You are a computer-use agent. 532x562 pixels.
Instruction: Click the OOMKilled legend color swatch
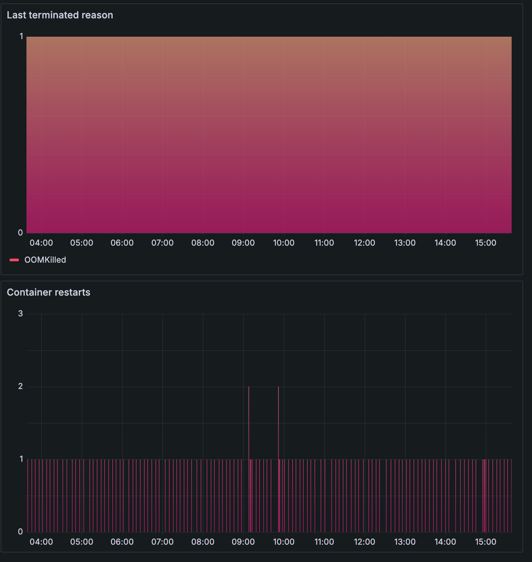pos(14,260)
